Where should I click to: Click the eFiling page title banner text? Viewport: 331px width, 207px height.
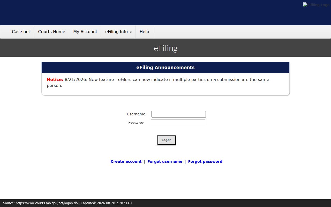click(165, 48)
